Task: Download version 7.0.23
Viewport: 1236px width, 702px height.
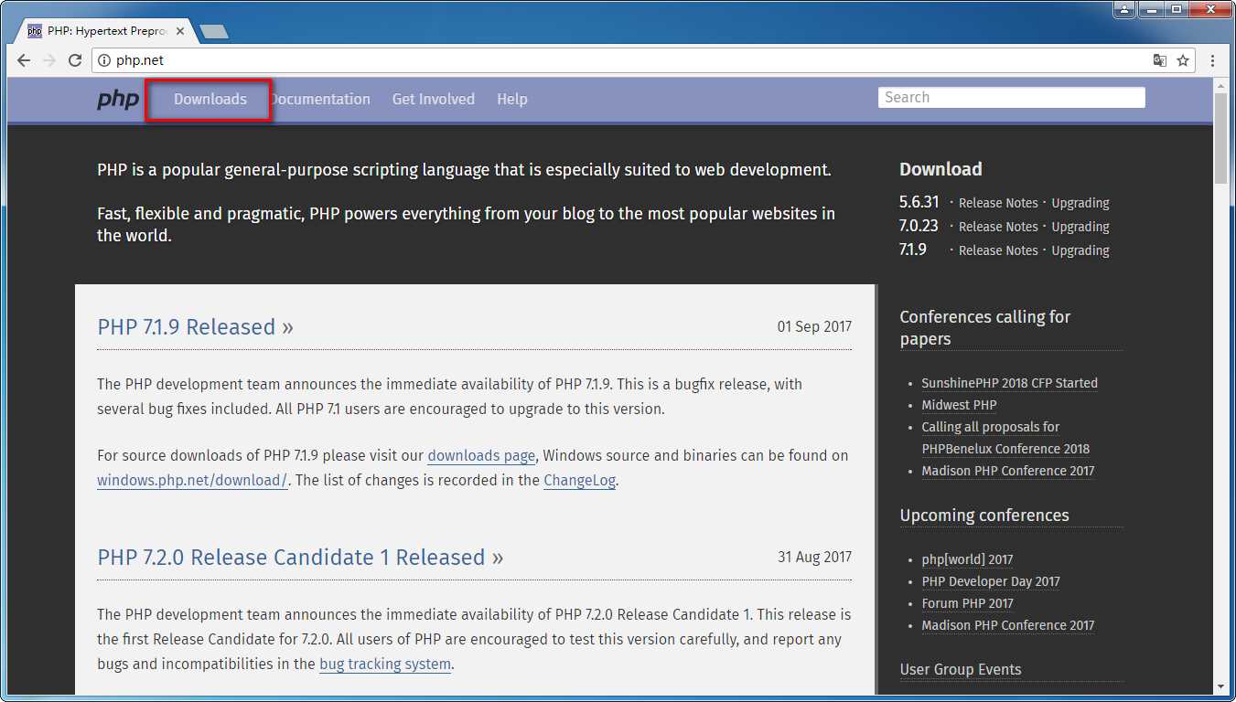Action: click(919, 226)
